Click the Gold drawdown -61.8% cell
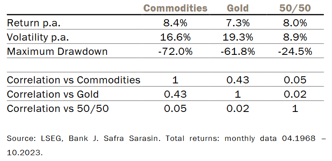 (238, 51)
